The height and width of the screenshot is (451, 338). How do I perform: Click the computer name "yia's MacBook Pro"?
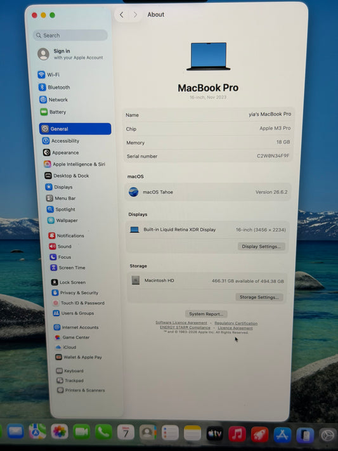pos(270,114)
